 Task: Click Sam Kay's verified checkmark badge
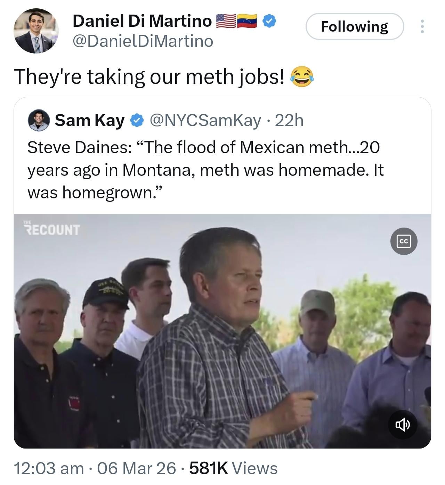point(137,120)
